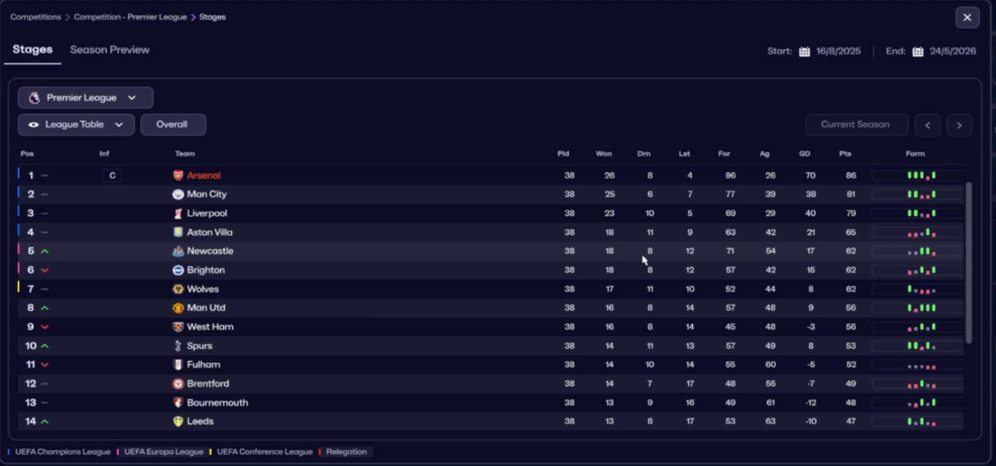The image size is (996, 466).
Task: Click the Overall filter button
Action: 172,125
